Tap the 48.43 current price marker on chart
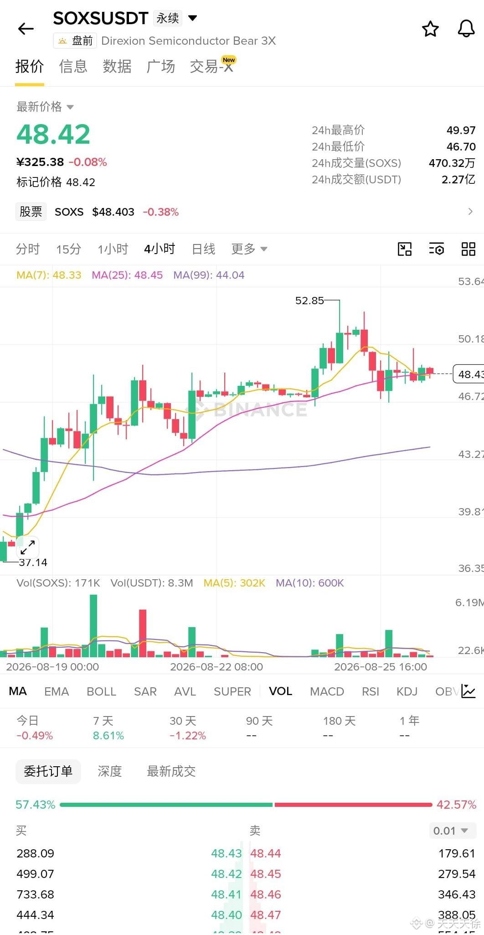 pos(469,374)
